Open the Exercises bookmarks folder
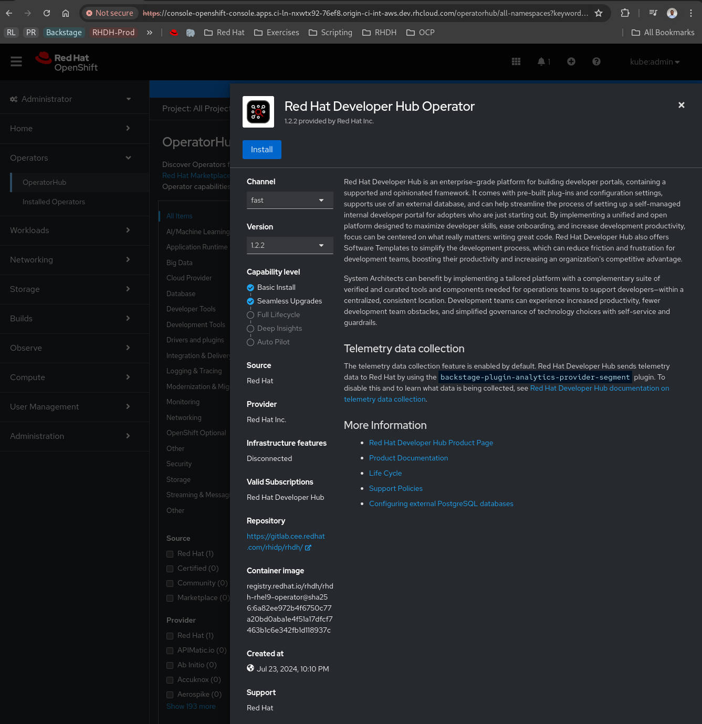The image size is (702, 724). tap(277, 33)
